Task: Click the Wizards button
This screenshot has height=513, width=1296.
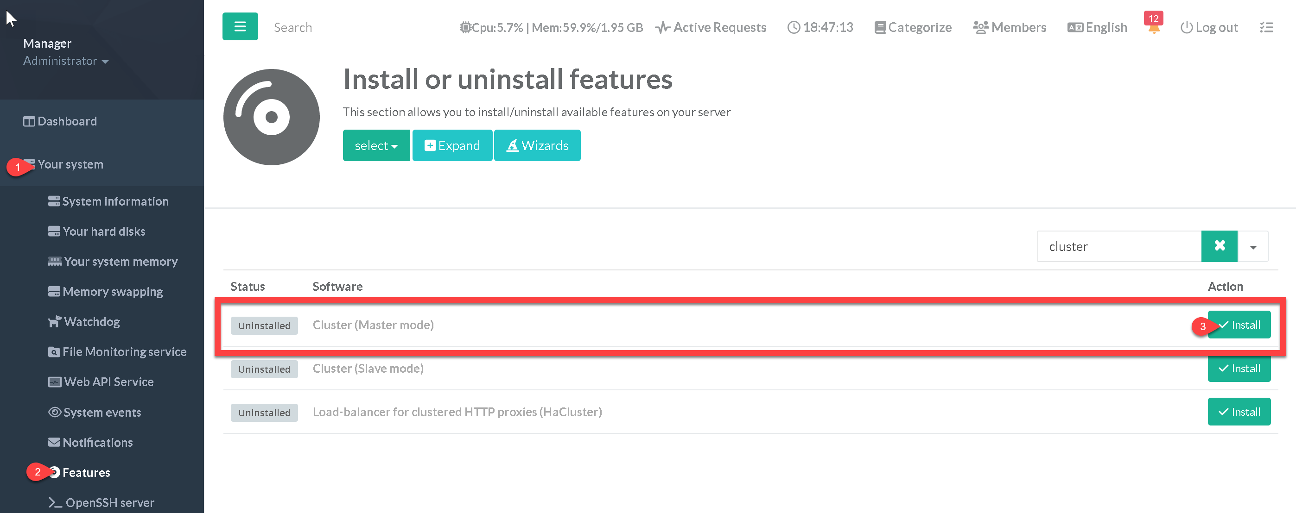Action: 537,146
